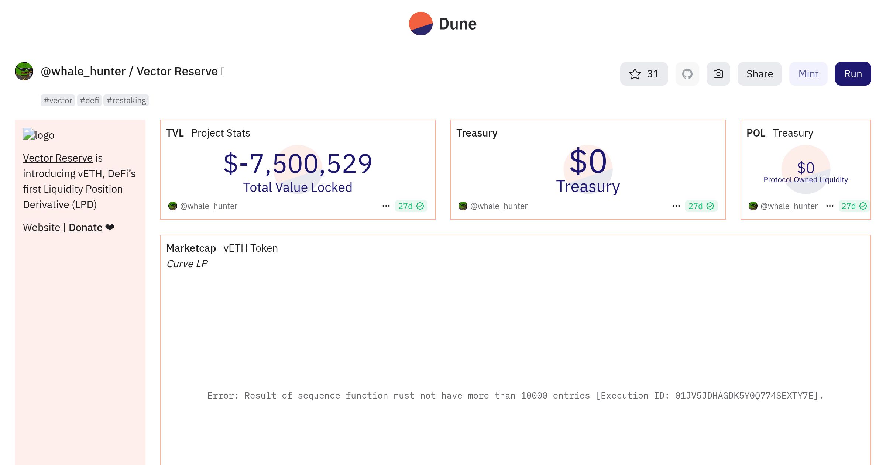The width and height of the screenshot is (886, 465).
Task: Click the whale_hunter avatar on the TVL card
Action: point(172,206)
